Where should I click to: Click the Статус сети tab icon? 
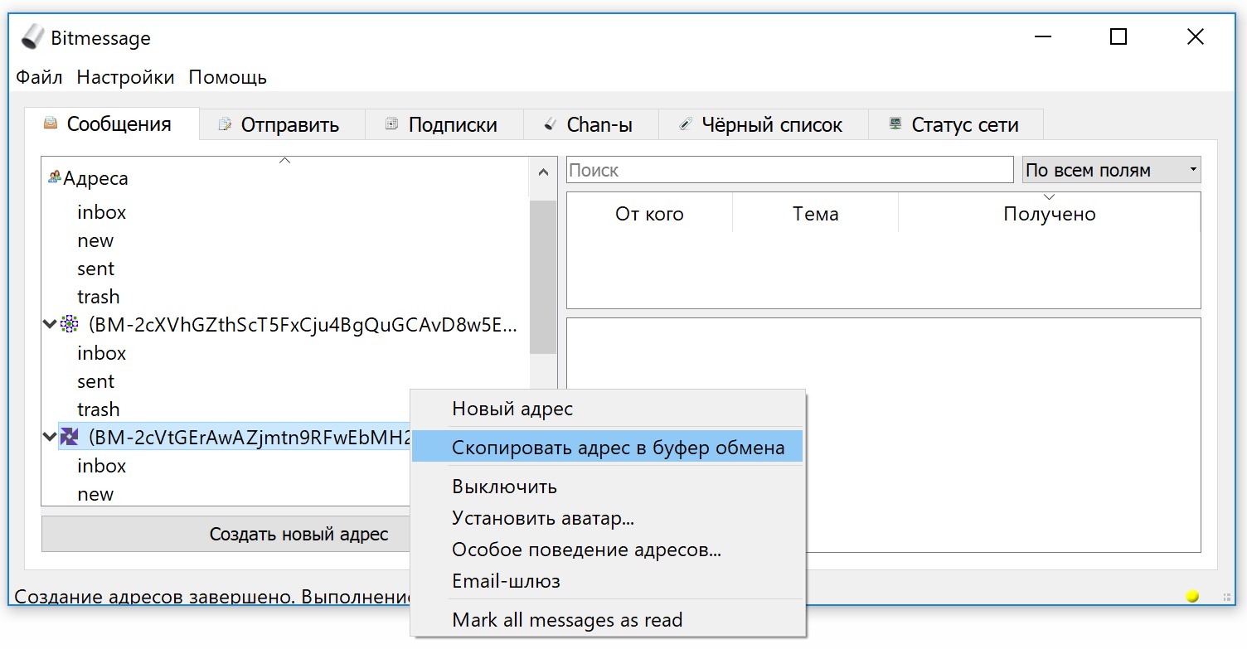[x=895, y=124]
